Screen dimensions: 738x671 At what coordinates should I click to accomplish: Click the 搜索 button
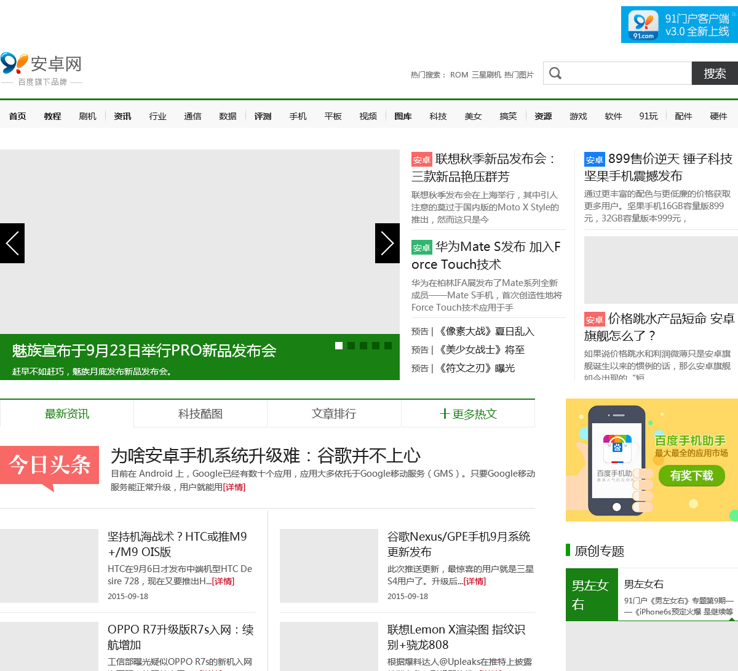tap(715, 73)
